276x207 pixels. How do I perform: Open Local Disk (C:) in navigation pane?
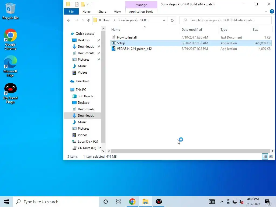tap(88, 142)
